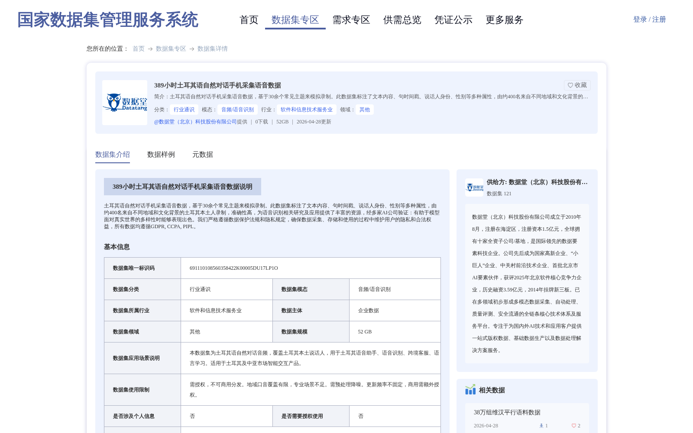This screenshot has height=433, width=693.
Task: Open the 数据集专区 navigation item
Action: click(x=295, y=20)
